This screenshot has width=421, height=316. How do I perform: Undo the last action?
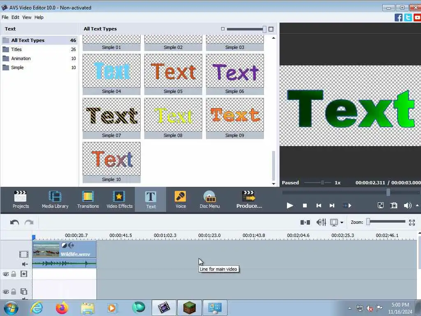point(14,222)
